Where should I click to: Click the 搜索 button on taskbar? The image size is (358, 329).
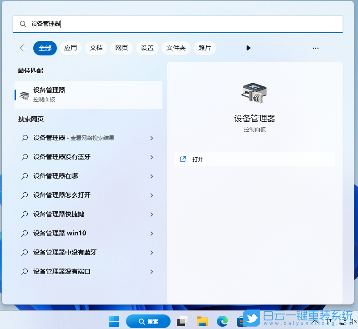click(x=148, y=321)
